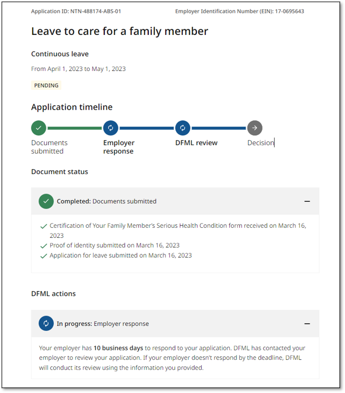Click the green Completed checkmark icon in Document status

pos(46,201)
